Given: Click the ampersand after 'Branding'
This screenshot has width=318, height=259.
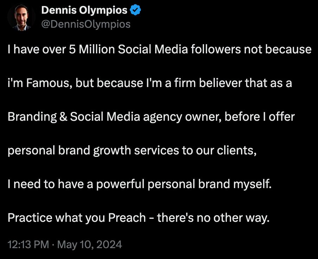Looking at the screenshot, I should pyautogui.click(x=63, y=117).
